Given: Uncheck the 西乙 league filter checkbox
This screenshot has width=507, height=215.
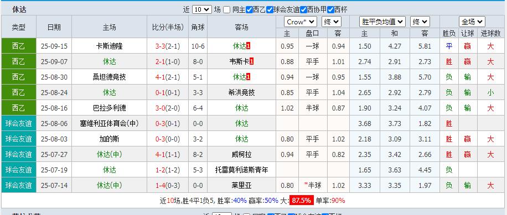Looking at the screenshot, I should click(249, 10).
